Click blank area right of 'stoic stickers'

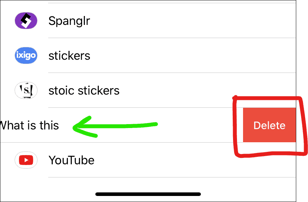coord(175,90)
